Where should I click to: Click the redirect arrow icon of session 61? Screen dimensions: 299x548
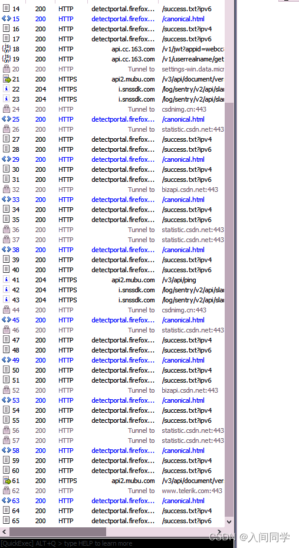[x=6, y=481]
